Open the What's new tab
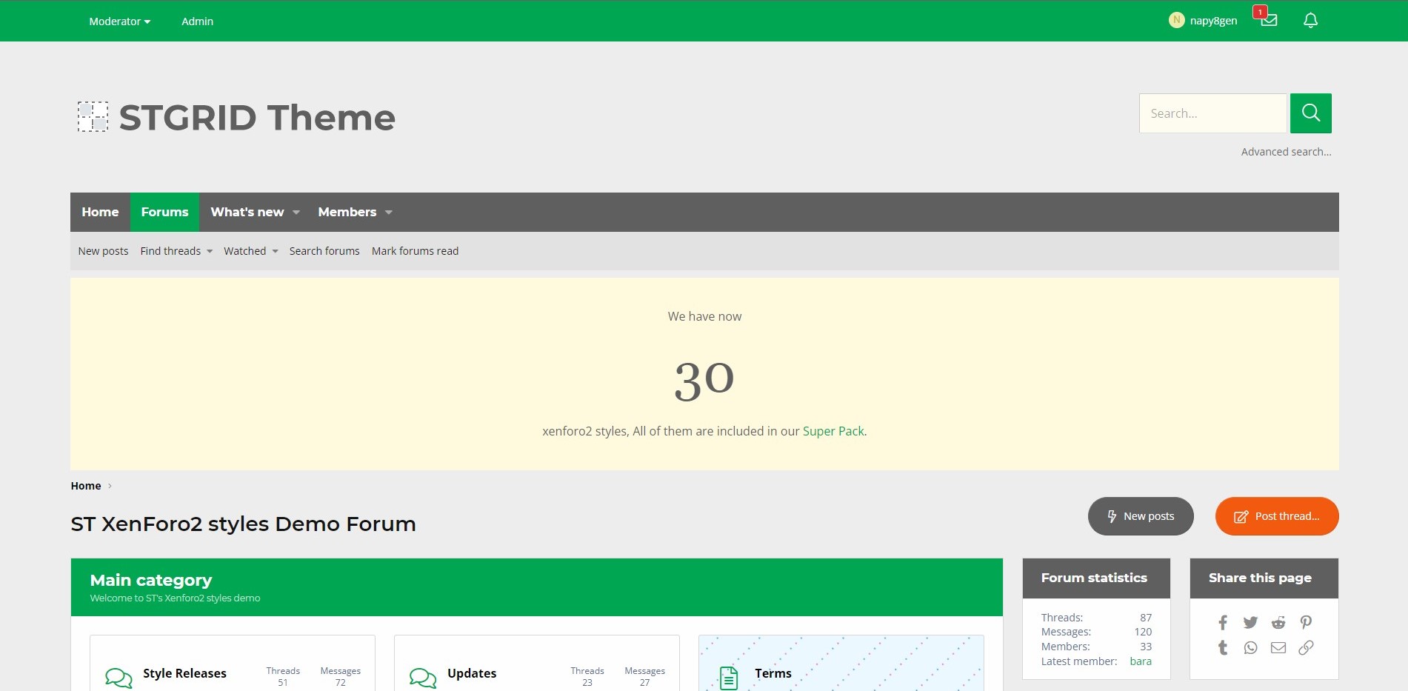 tap(247, 212)
